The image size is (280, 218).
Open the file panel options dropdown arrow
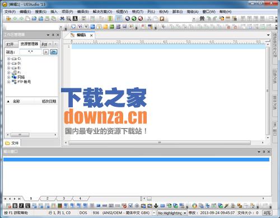(x=48, y=35)
